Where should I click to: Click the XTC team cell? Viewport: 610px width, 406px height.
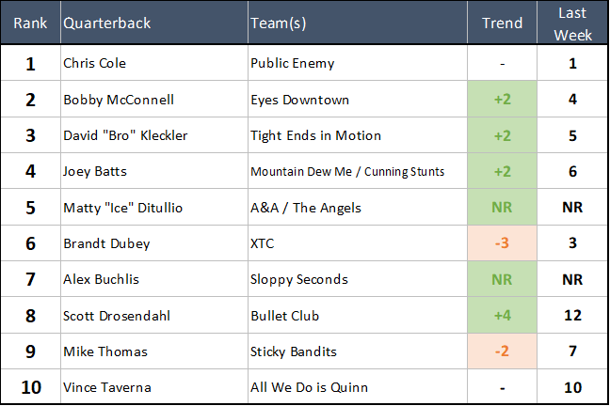(x=264, y=243)
